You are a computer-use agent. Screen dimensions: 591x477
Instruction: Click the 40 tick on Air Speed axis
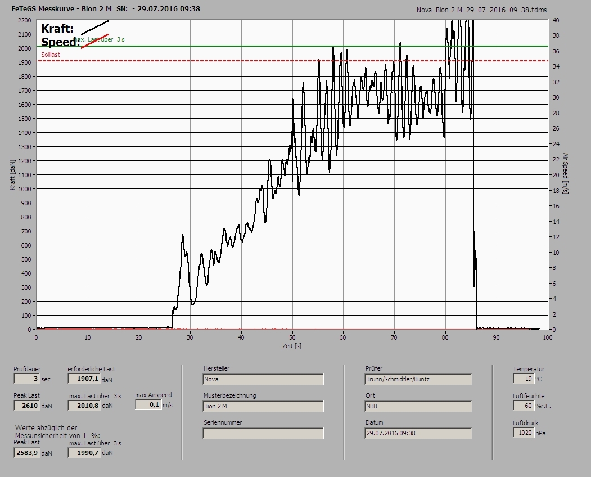[556, 20]
